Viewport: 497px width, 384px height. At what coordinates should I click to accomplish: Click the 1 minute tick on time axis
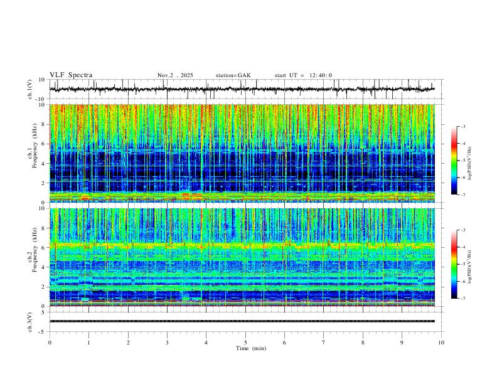(x=88, y=343)
